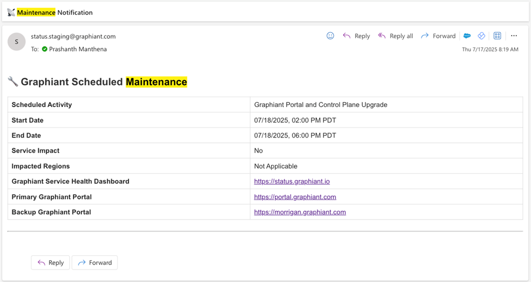Click the Thu 7/17/2025 8:19 AM timestamp

(490, 49)
